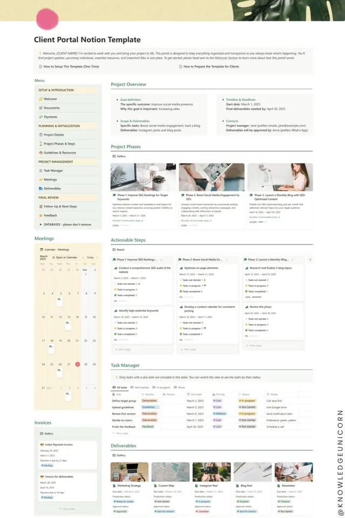Click the Documents icon in the menu
Viewport: 345px width, 518px height.
40,108
